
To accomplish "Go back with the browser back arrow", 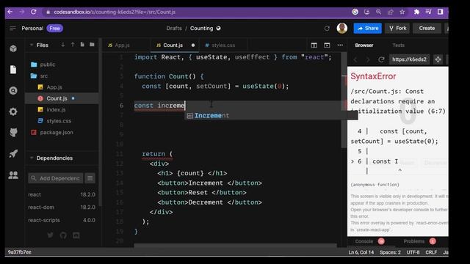I will coord(10,12).
